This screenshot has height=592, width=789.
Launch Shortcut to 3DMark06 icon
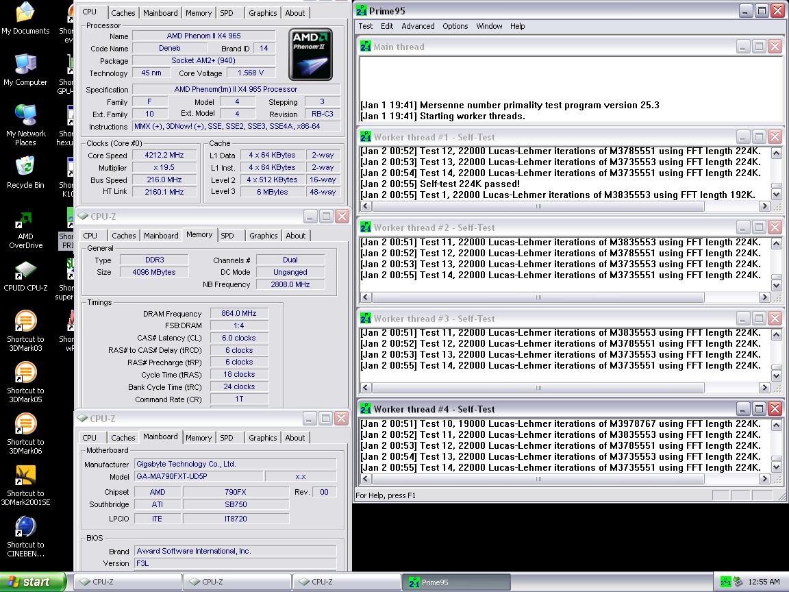click(25, 434)
